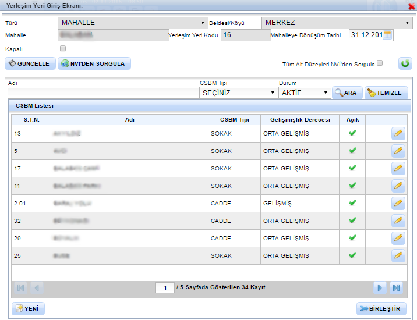Sort by S.T.N. column header
This screenshot has width=417, height=320.
31,120
